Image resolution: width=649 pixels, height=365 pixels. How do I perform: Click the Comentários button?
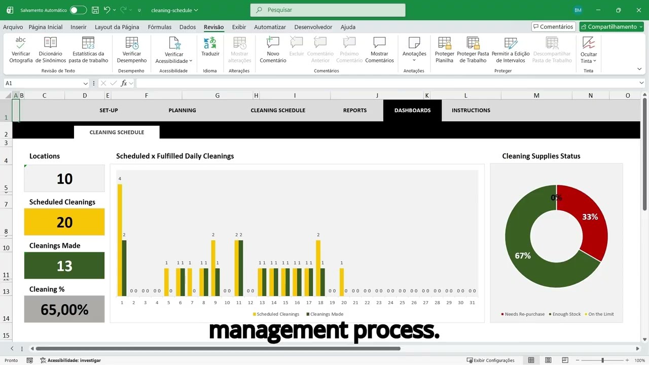(553, 27)
